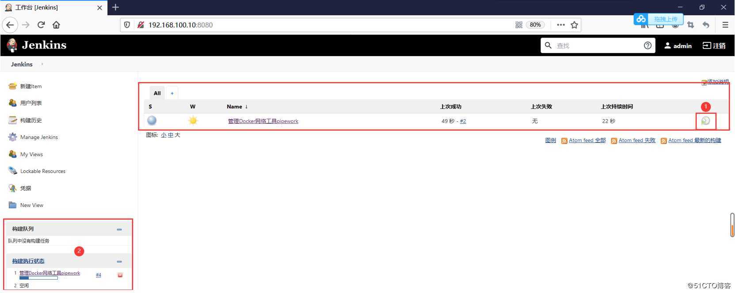Open Lockable Resources page
735x293 pixels.
42,171
